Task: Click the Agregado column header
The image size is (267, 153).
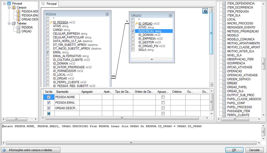Action: [x=91, y=92]
